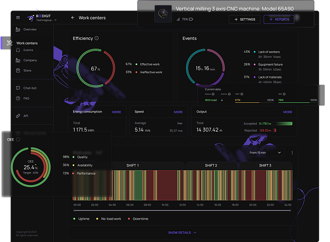330x242 pixels.
Task: Click MORE link in Output card
Action: pos(287,112)
